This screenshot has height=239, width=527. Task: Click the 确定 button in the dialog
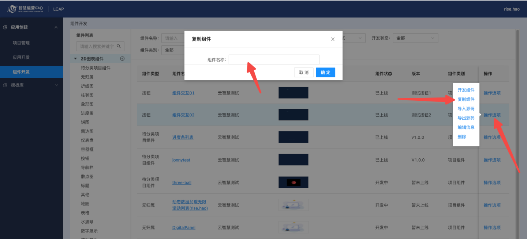(x=325, y=72)
